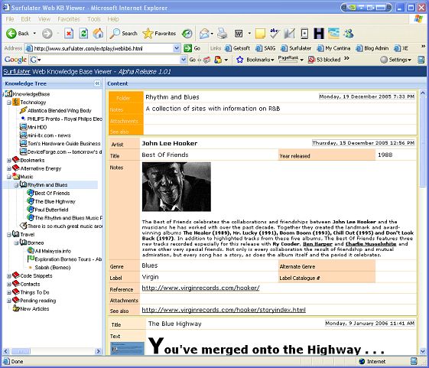Click the URL address input field
429x368 pixels.
[102, 48]
